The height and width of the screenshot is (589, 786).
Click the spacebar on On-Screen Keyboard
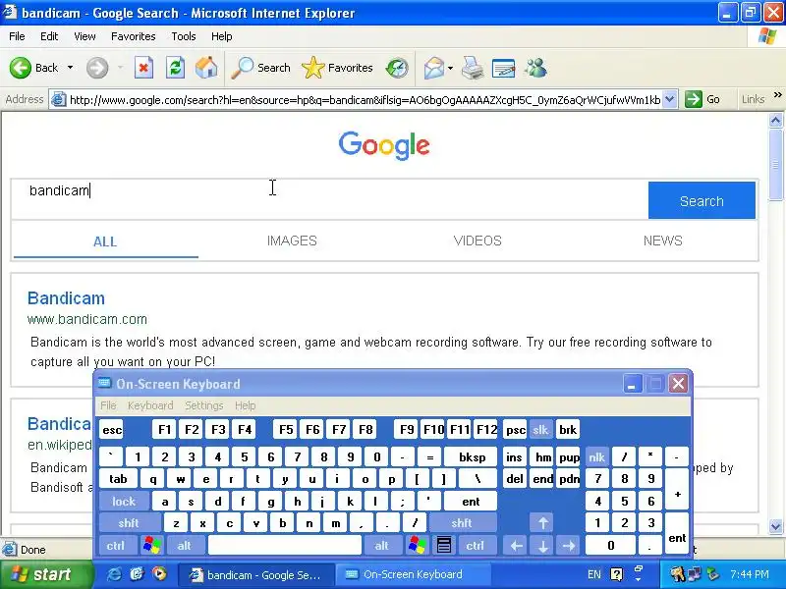(x=285, y=545)
